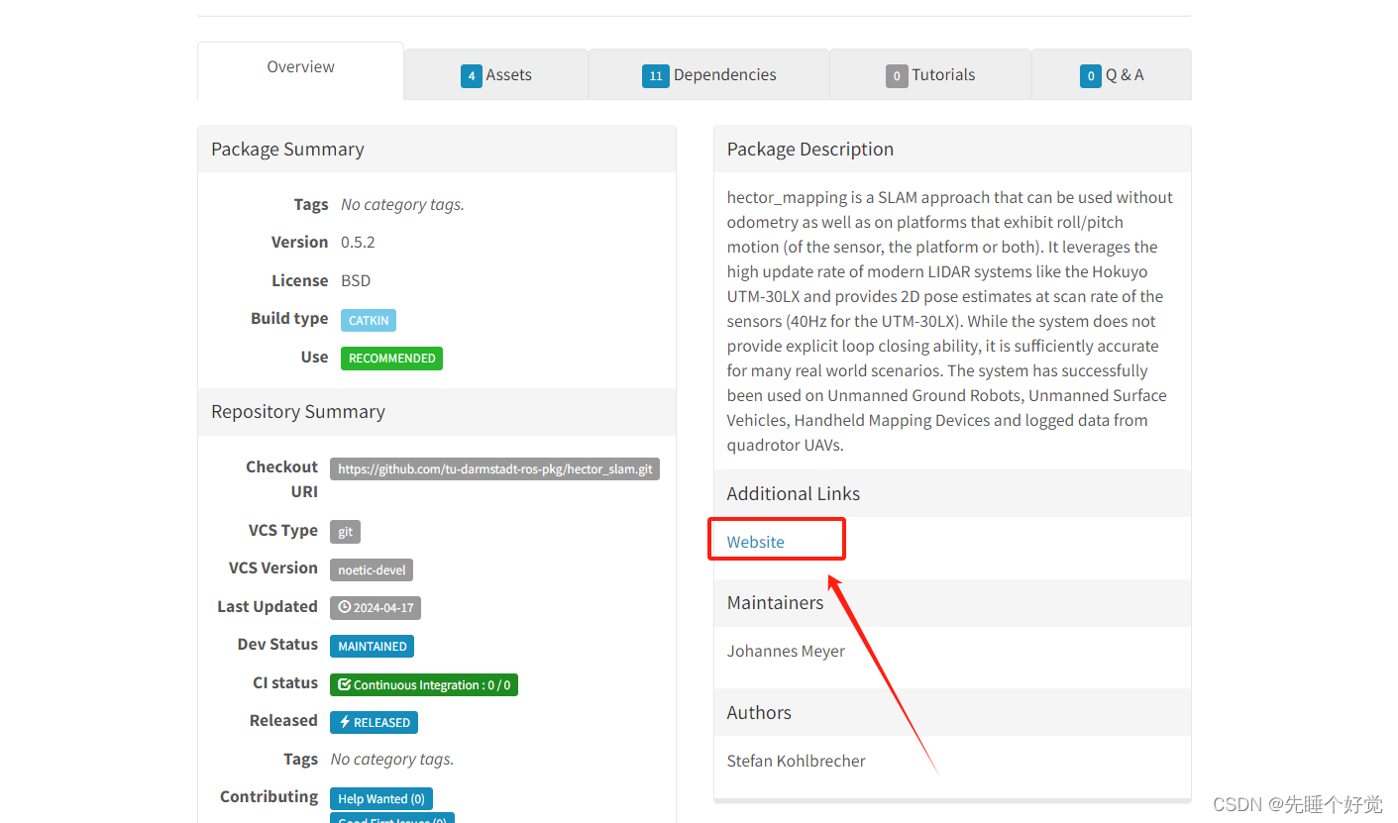
Task: Click the Authors heading
Action: click(759, 712)
